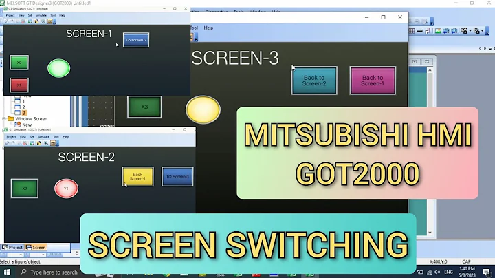
Task: Click the green image icon in designer toolbar
Action: [x=438, y=31]
